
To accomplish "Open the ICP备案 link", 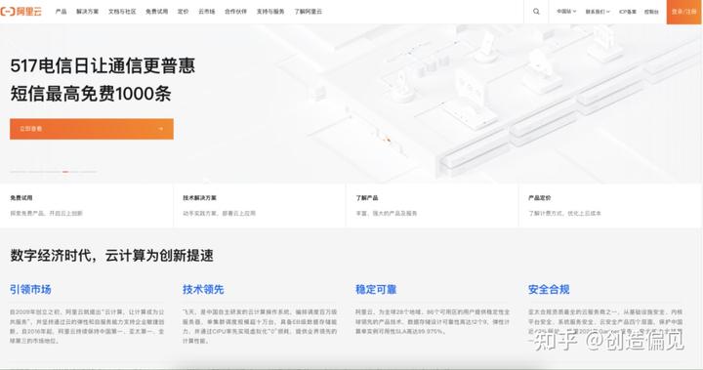I will (628, 12).
